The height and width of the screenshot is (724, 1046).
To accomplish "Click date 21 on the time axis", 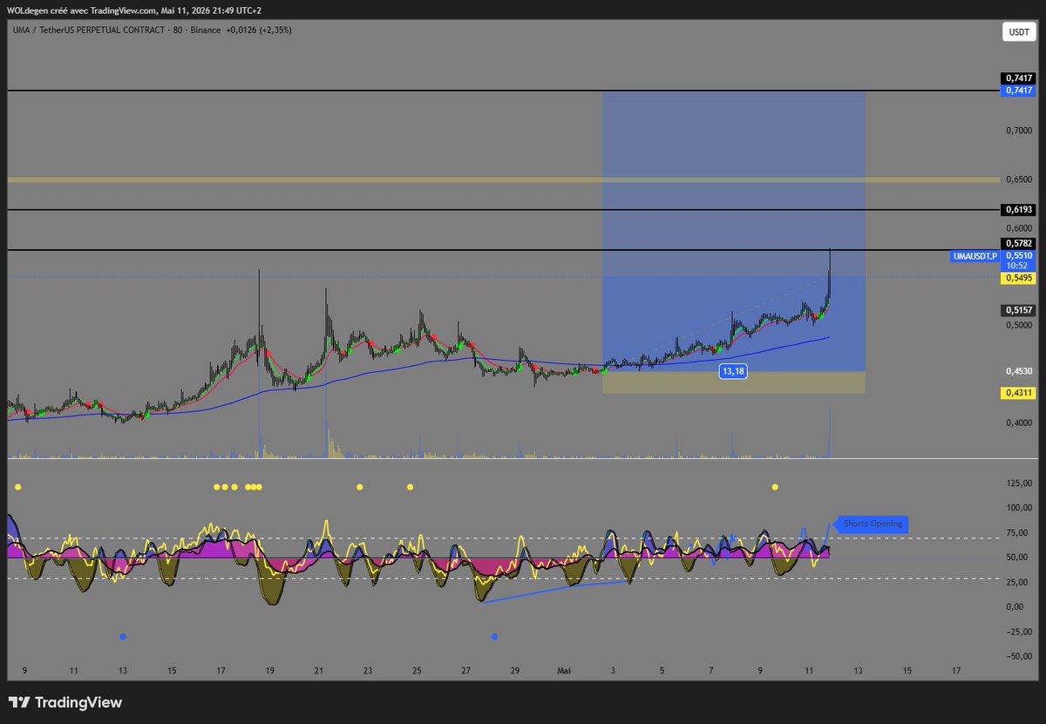I will (319, 671).
